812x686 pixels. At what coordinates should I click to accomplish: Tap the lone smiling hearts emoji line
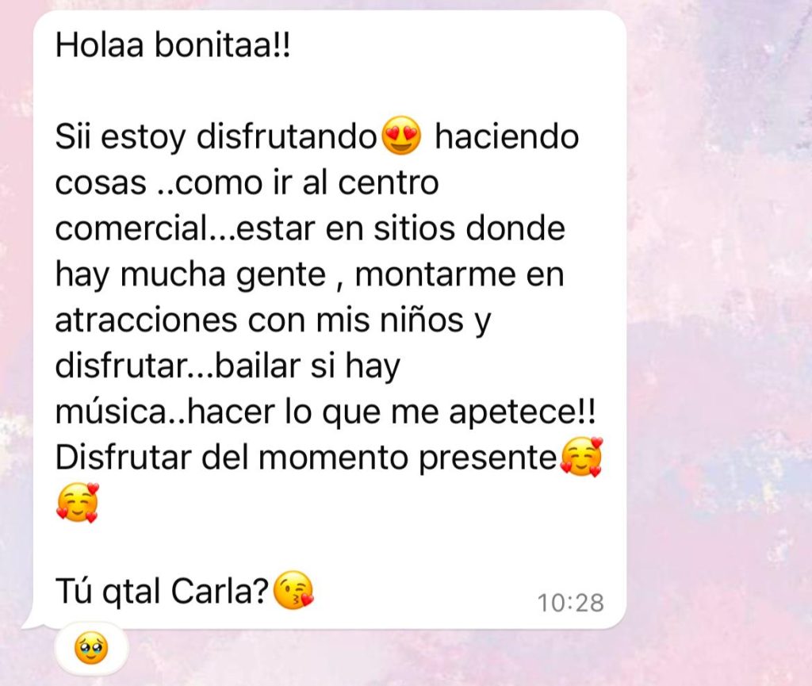click(78, 503)
